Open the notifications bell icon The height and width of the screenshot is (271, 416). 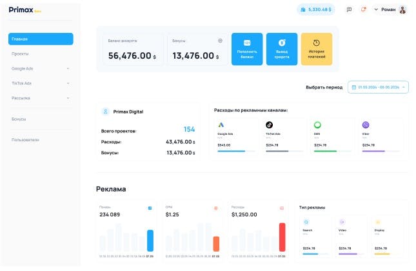[363, 10]
